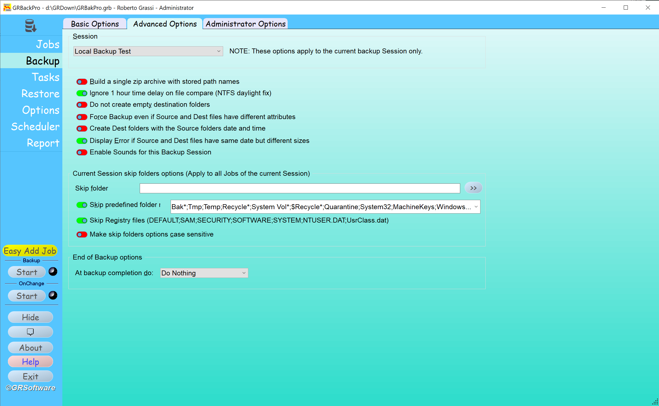This screenshot has width=659, height=406.
Task: Click the GRBackPro title bar app icon
Action: pos(7,7)
